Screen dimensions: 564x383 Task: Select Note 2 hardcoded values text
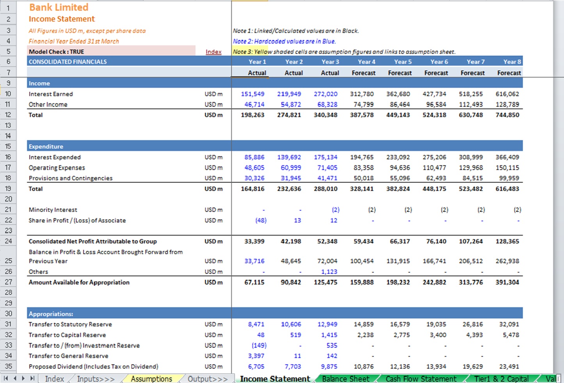(284, 41)
